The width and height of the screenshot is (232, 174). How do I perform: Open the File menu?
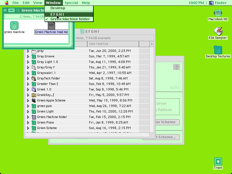click(16, 3)
